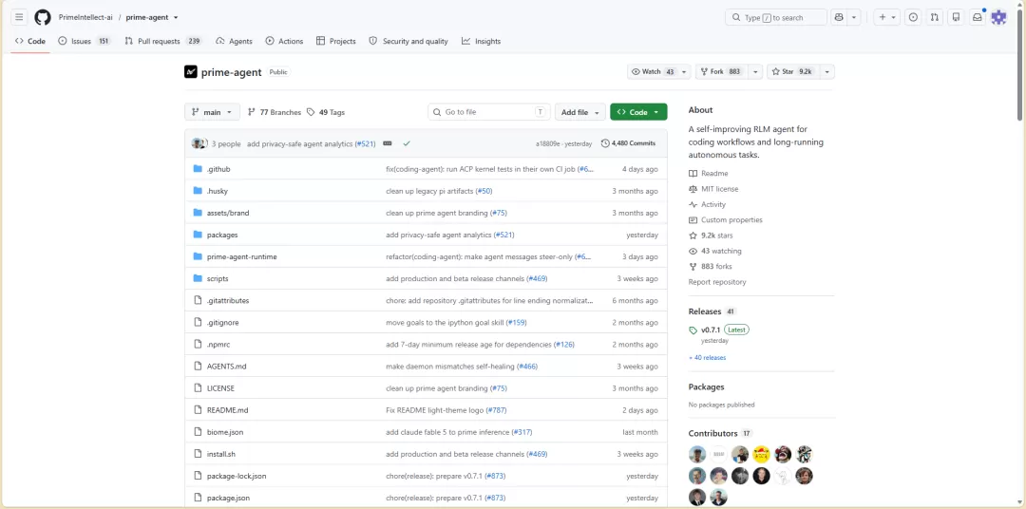The image size is (1026, 509).
Task: Click Report repository link
Action: pyautogui.click(x=716, y=282)
